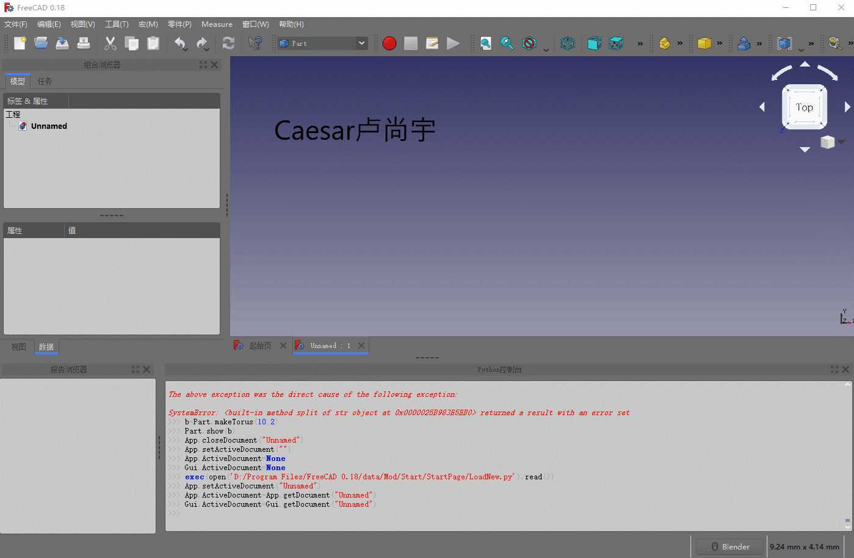Switch to the 模型 tab
The image size is (854, 558).
18,81
